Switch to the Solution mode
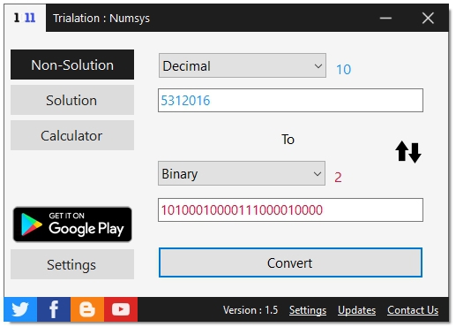Screen dimensions: 456x327 coord(72,100)
